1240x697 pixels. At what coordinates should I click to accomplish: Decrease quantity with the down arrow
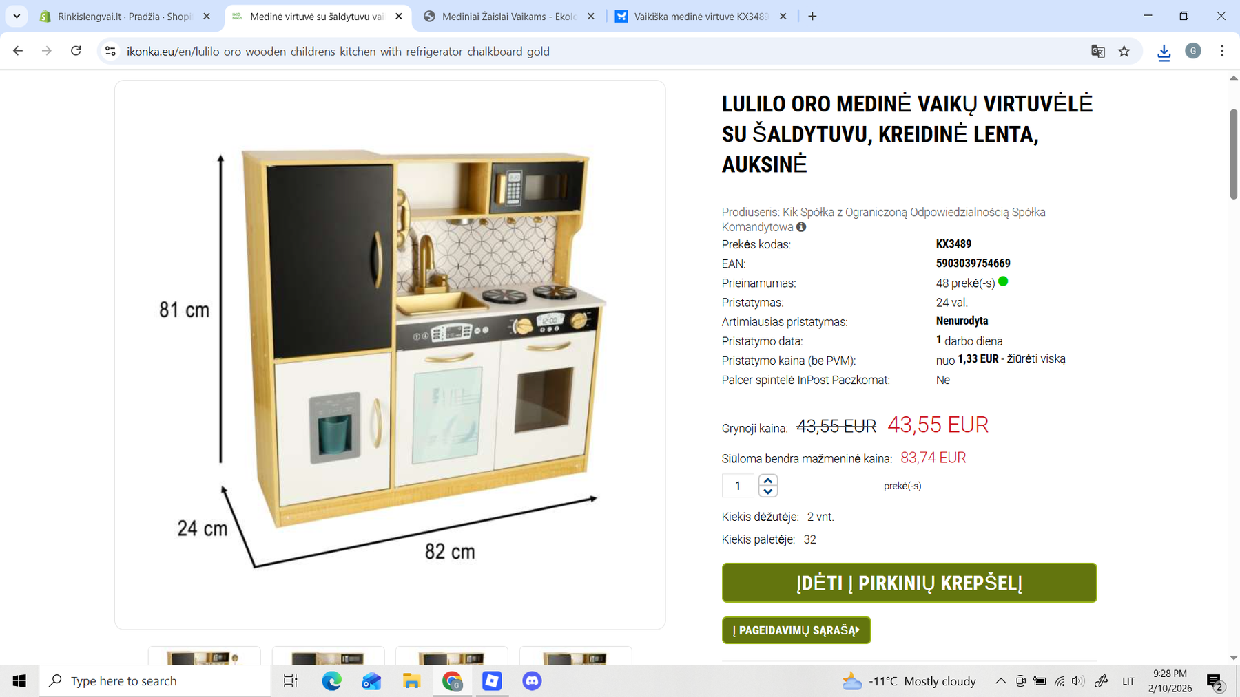point(768,491)
